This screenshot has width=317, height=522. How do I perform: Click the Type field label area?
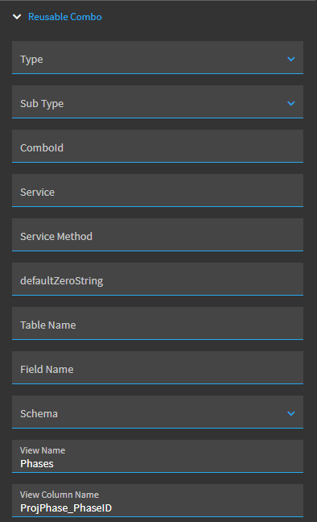click(x=31, y=60)
